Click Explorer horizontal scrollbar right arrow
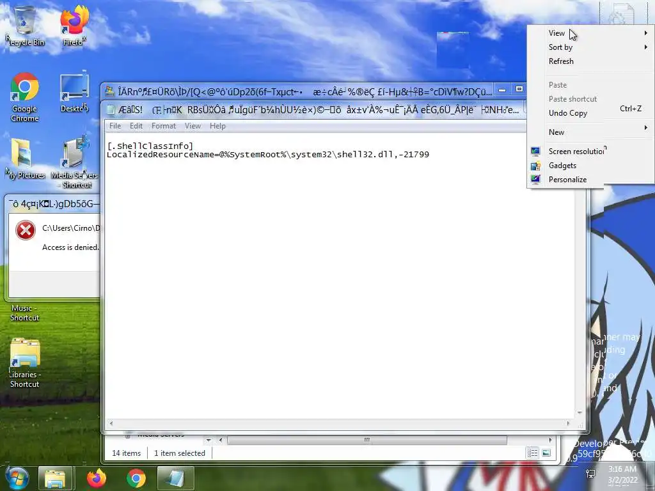The width and height of the screenshot is (655, 491). click(550, 440)
